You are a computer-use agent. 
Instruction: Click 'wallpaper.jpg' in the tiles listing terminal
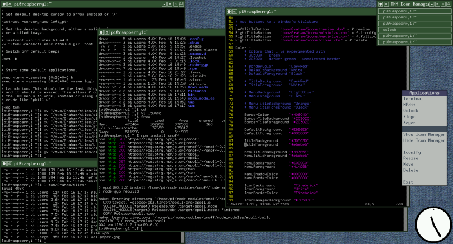[x=105, y=237]
